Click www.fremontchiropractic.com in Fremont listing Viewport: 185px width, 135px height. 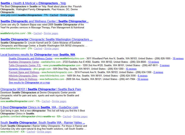pos(57,72)
